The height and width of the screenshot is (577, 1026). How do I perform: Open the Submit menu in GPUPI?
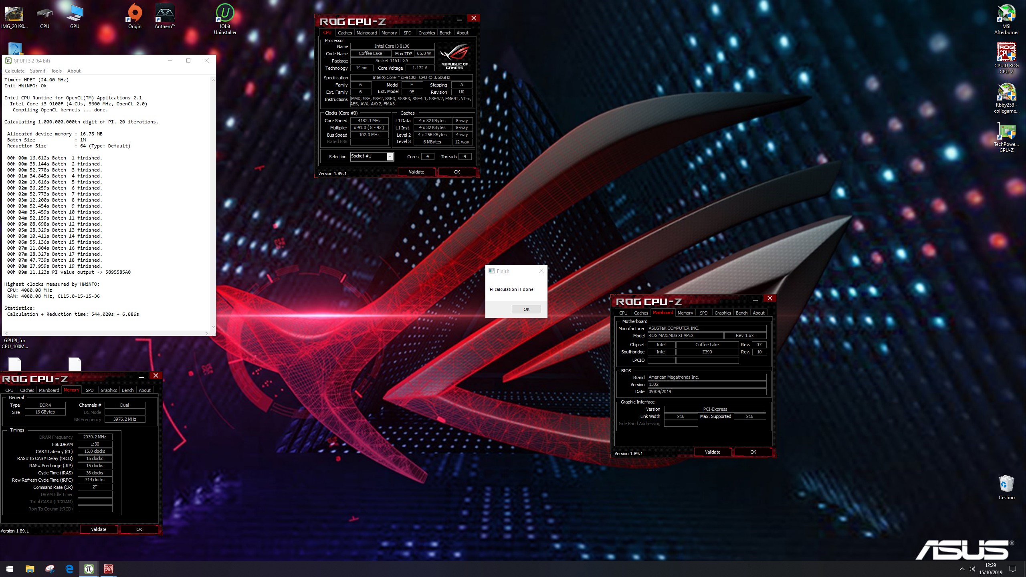38,71
